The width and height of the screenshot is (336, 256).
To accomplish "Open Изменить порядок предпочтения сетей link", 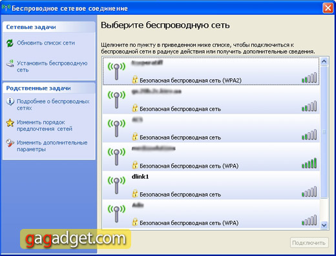I will click(x=45, y=126).
